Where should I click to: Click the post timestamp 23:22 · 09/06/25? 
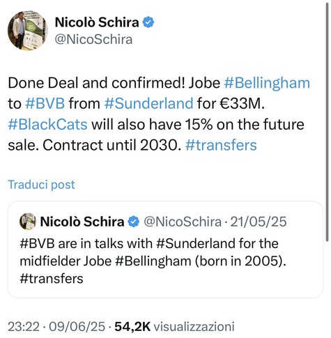click(56, 326)
